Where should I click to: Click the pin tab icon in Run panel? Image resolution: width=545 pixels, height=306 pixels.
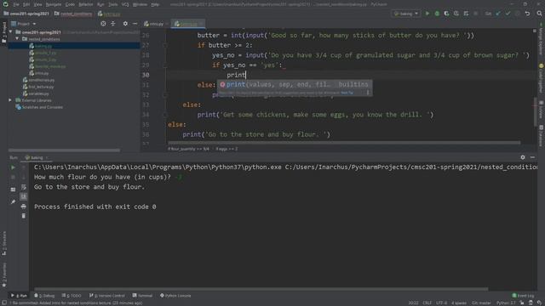(13, 201)
